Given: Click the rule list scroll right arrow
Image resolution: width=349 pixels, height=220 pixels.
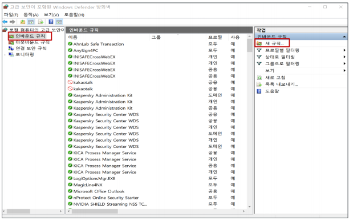Looking at the screenshot, I should [x=244, y=211].
